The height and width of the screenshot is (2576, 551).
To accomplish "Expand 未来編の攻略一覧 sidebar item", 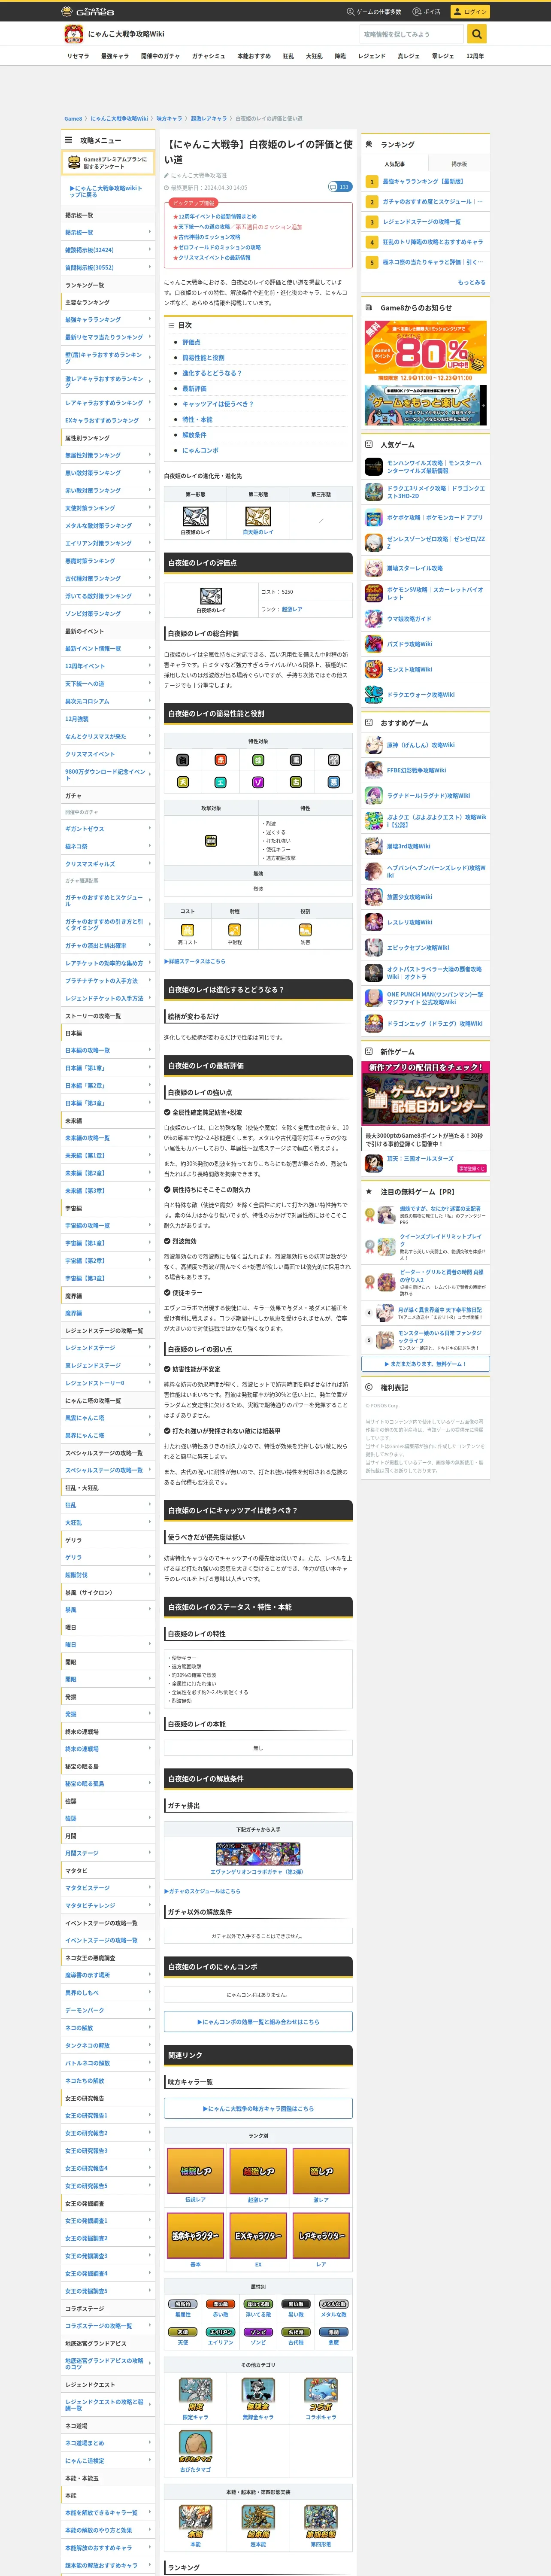I will (x=108, y=1138).
